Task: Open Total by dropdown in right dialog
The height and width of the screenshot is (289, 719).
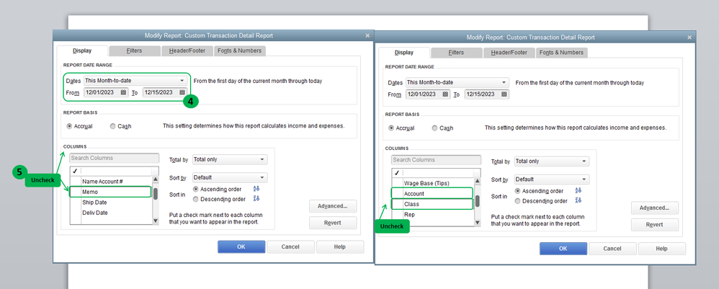Action: point(552,161)
